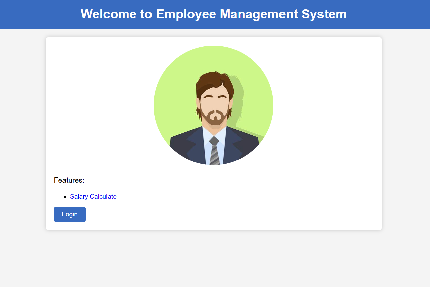Select the Salary Calculate list item
Image resolution: width=430 pixels, height=287 pixels.
(93, 196)
